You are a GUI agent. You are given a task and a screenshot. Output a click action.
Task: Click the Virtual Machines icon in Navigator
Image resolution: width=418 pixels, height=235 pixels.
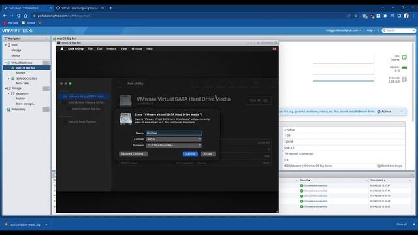point(8,63)
